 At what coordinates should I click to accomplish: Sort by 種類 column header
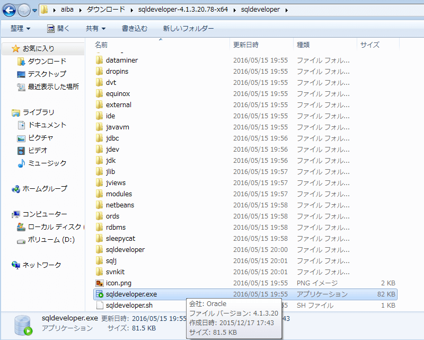[303, 45]
